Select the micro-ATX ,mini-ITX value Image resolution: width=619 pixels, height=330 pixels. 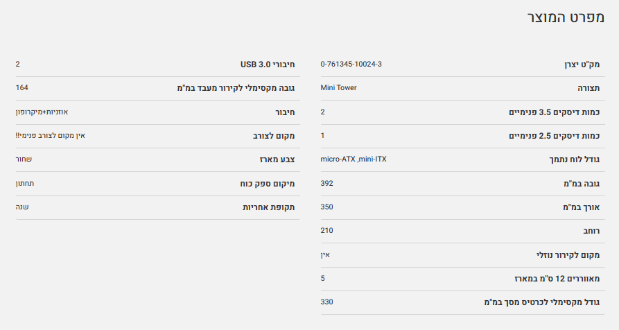coord(354,159)
